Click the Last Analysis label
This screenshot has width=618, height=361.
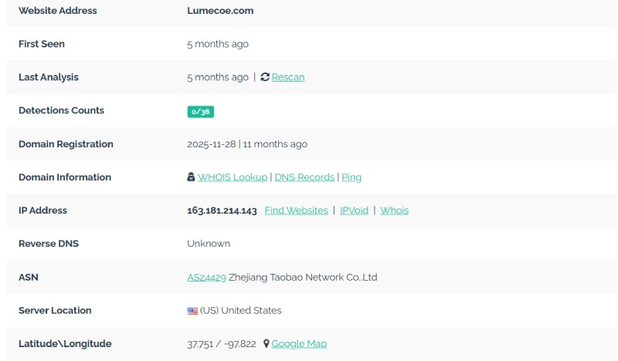click(x=49, y=77)
